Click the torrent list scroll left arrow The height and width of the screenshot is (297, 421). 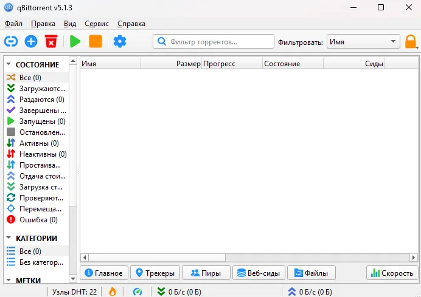coord(85,258)
